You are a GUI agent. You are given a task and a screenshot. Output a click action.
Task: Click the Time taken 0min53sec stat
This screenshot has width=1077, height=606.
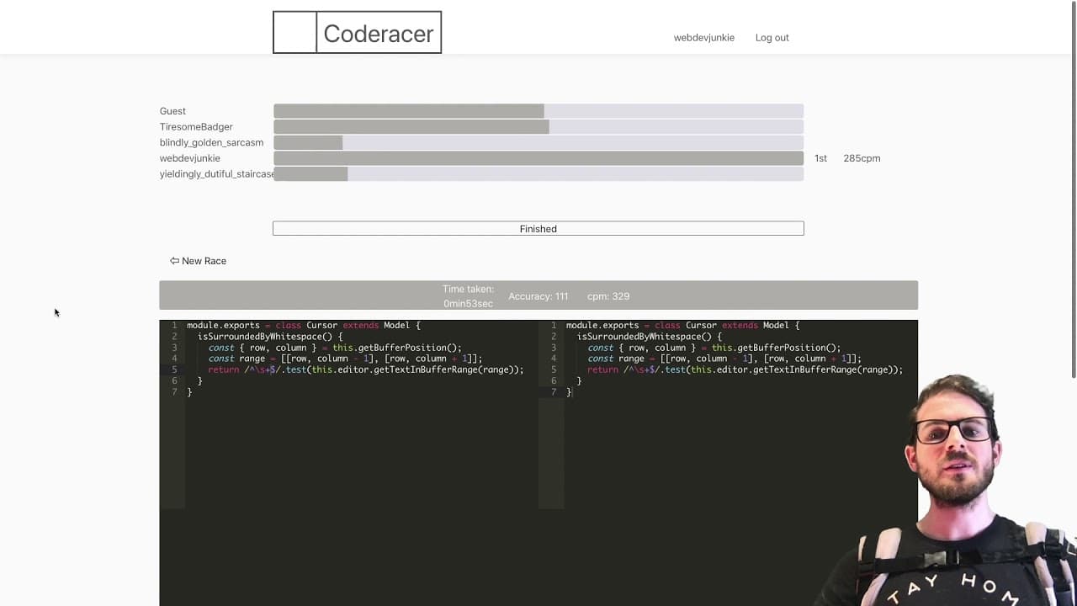pyautogui.click(x=469, y=296)
